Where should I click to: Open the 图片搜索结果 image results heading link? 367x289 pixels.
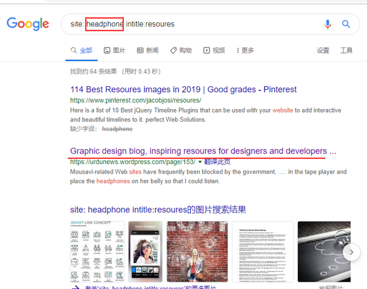(x=158, y=209)
